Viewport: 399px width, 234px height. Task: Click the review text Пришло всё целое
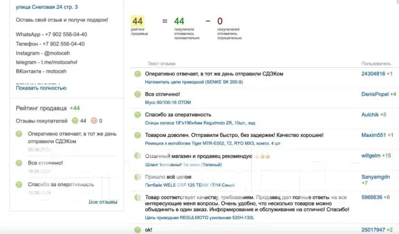coord(168,177)
